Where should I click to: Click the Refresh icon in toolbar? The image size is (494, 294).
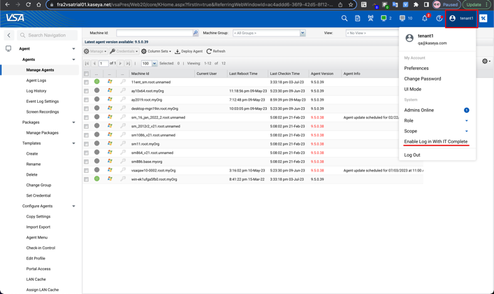[x=209, y=51]
